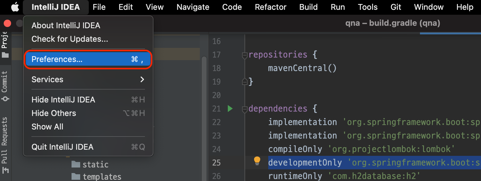Open the Apple menu
This screenshot has width=481, height=181.
(15, 7)
